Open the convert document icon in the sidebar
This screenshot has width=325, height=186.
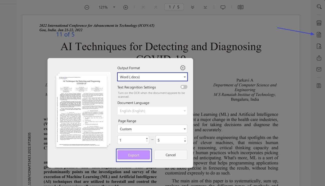[319, 34]
